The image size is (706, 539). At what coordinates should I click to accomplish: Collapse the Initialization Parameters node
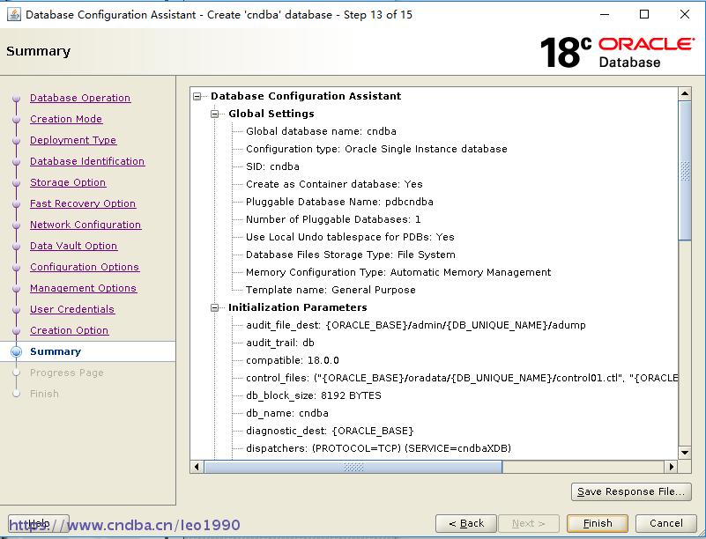coord(215,307)
